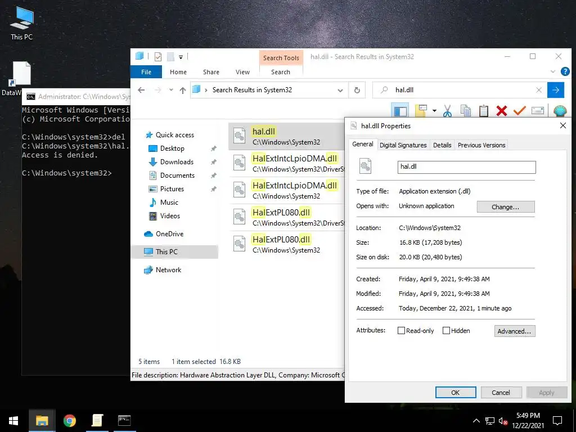Screen dimensions: 576x432
Task: Switch to the Digital Signatures tab
Action: coord(403,145)
